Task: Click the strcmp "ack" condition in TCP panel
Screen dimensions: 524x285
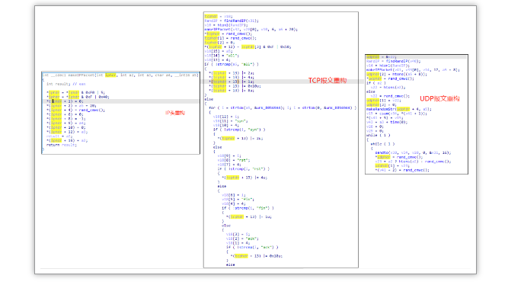Action: 252,247
